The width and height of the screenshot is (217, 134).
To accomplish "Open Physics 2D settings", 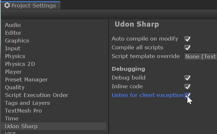I will [x=20, y=64].
